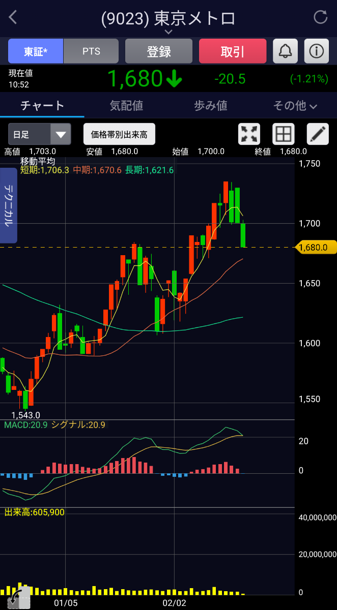
Task: Open the multi-chart grid layout
Action: click(283, 134)
